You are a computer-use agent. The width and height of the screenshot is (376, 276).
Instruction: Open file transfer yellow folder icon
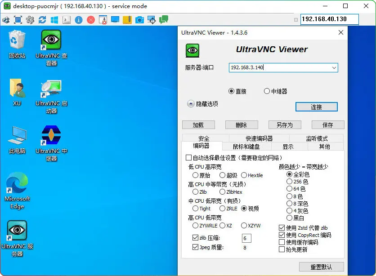tap(127, 20)
